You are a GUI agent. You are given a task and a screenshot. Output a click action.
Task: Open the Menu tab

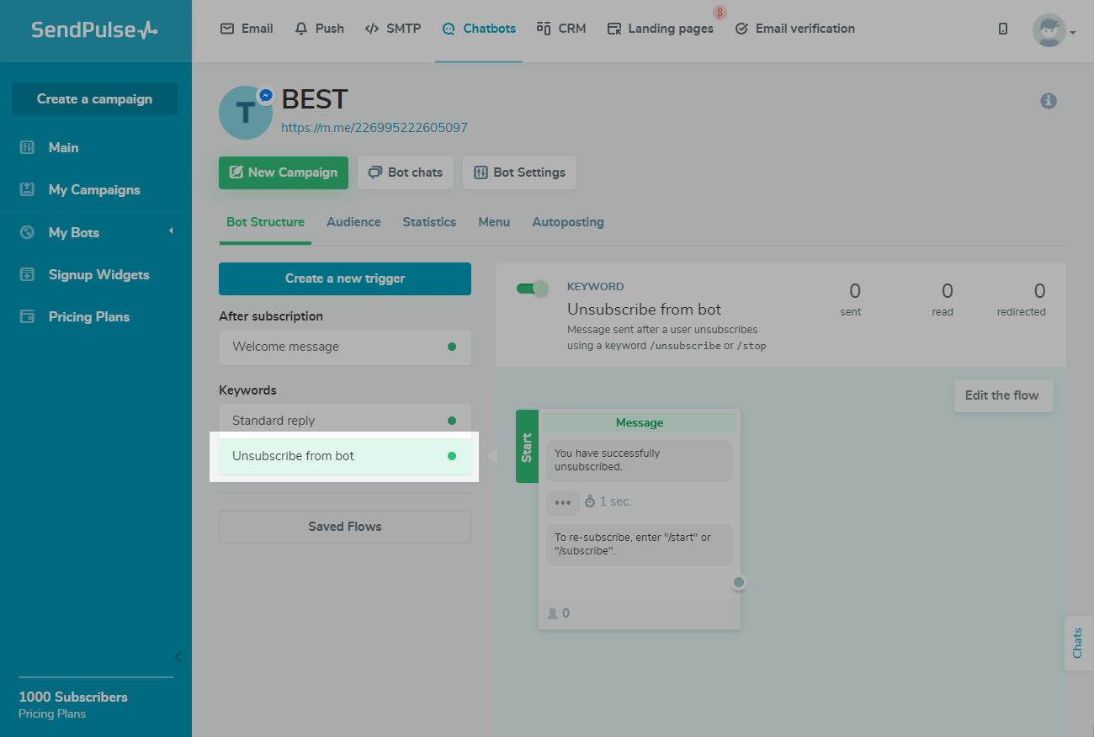(x=494, y=222)
